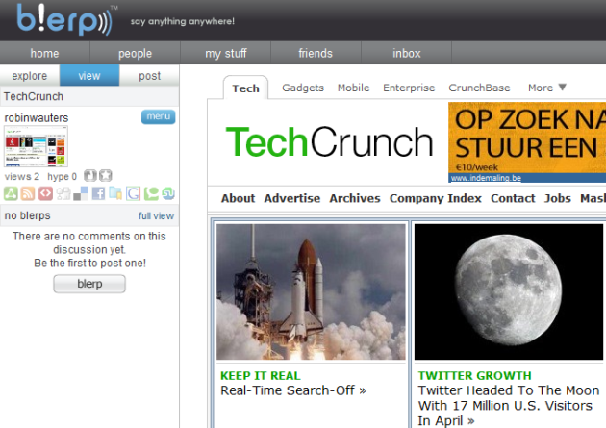Share via the StumbleUpon icon
Viewport: 606px width, 428px height.
pos(168,193)
